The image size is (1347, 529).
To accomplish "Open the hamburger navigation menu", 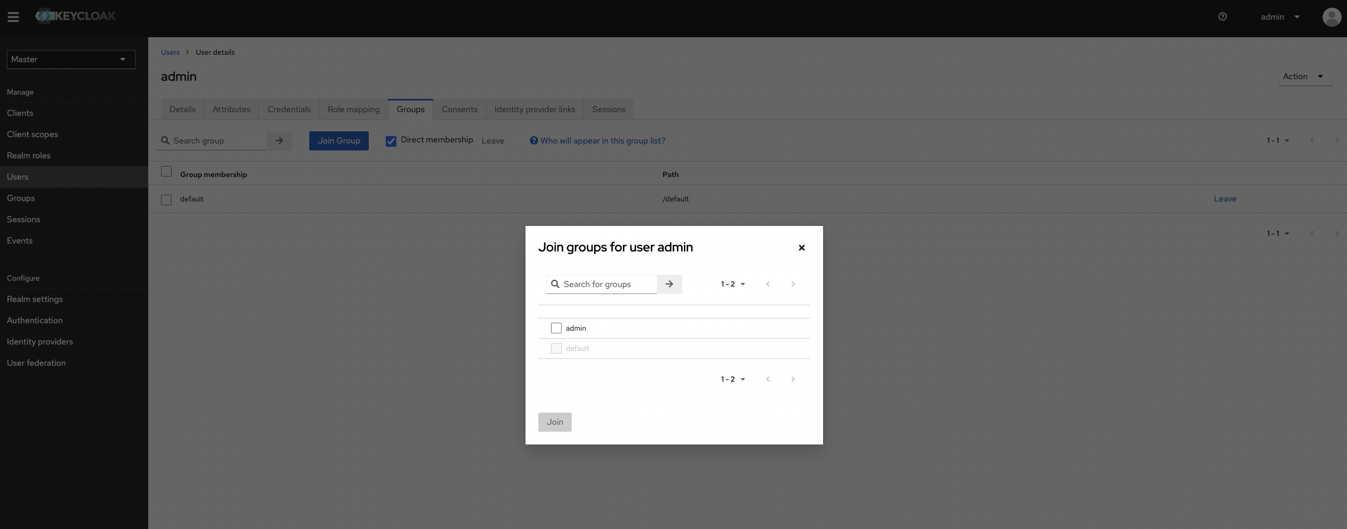I will click(13, 16).
